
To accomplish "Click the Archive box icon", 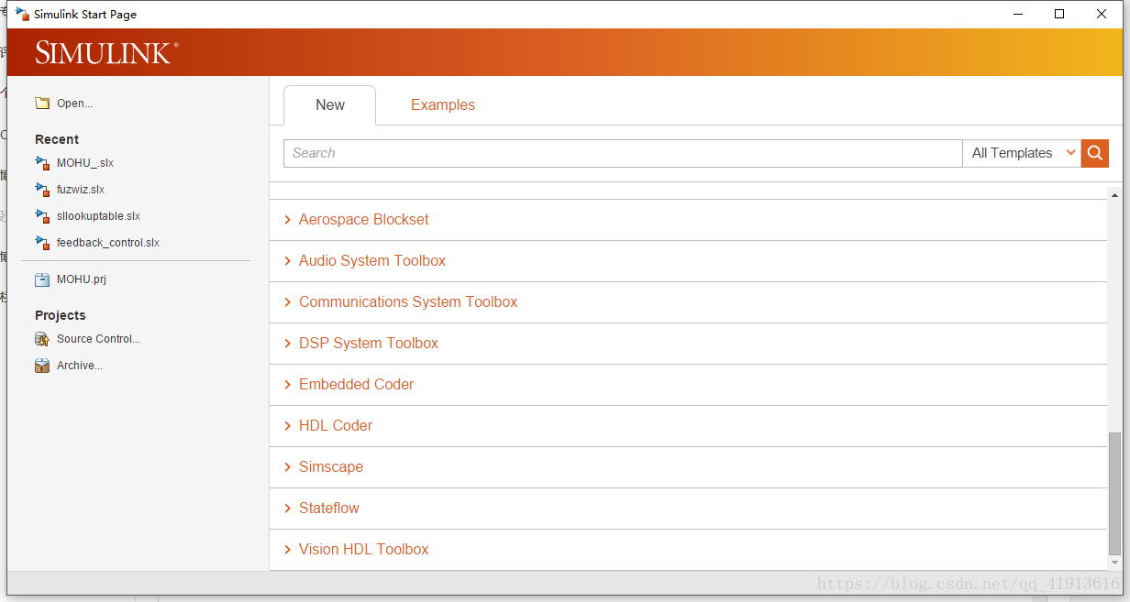I will pyautogui.click(x=42, y=366).
